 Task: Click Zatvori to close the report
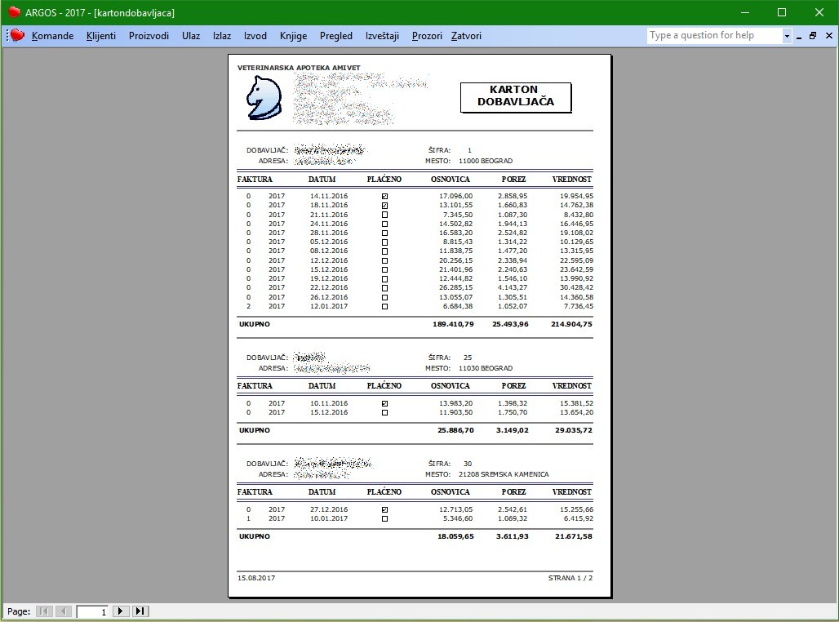point(466,36)
